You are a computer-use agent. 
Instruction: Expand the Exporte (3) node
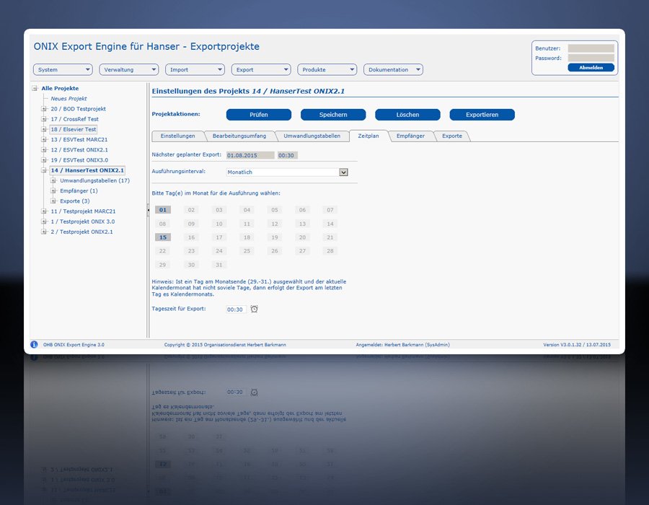[53, 201]
